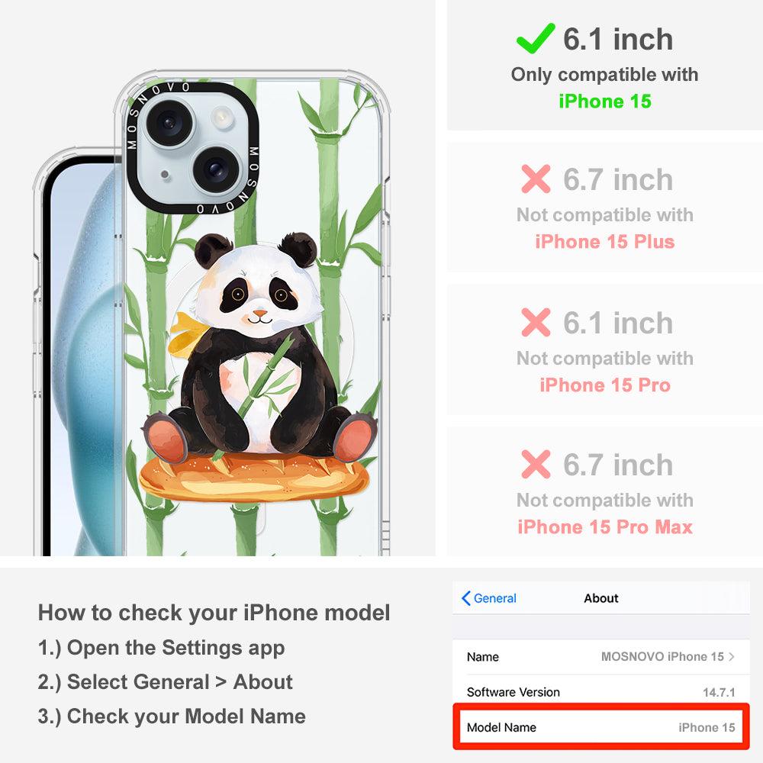Click the panda's face on the case
The image size is (763, 763).
tap(259, 287)
